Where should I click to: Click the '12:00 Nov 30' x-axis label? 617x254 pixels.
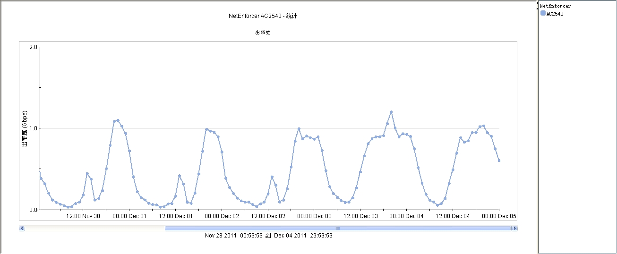pos(83,216)
